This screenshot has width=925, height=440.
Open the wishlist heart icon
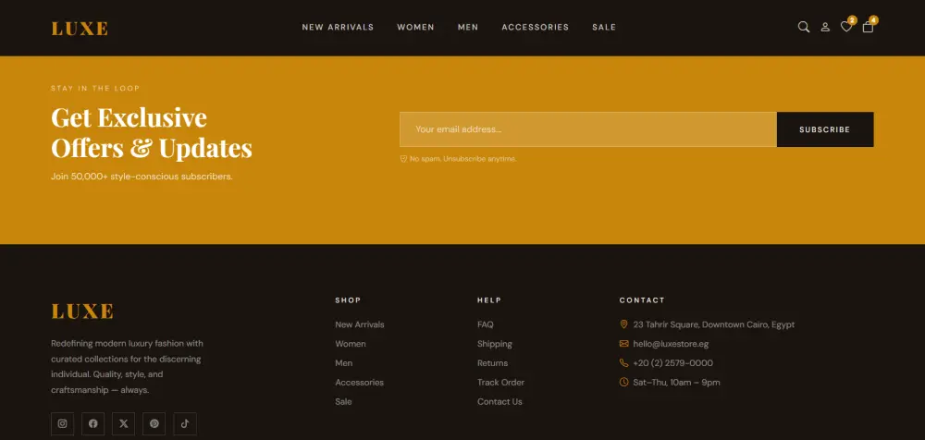[846, 27]
